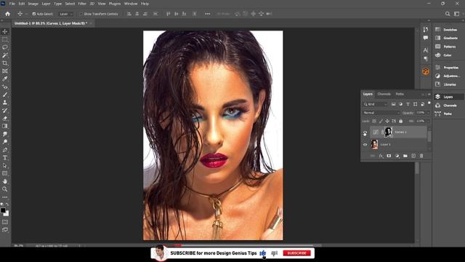Toggle Auto-Select checkbox

tap(34, 14)
